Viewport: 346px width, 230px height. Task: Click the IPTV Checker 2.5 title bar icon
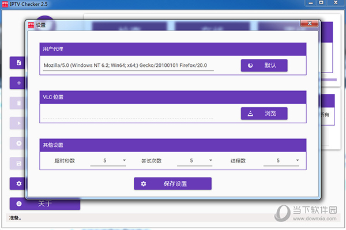click(5, 4)
